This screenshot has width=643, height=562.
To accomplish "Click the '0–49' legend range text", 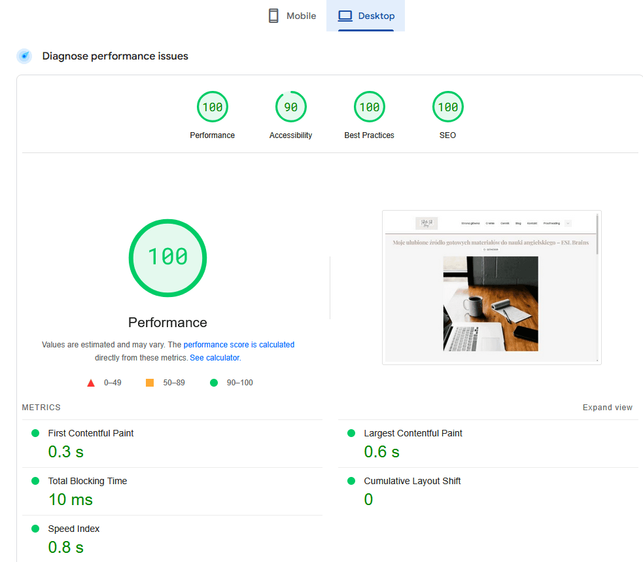I will pos(113,383).
